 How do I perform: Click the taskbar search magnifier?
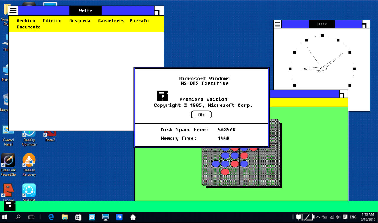[18, 217]
